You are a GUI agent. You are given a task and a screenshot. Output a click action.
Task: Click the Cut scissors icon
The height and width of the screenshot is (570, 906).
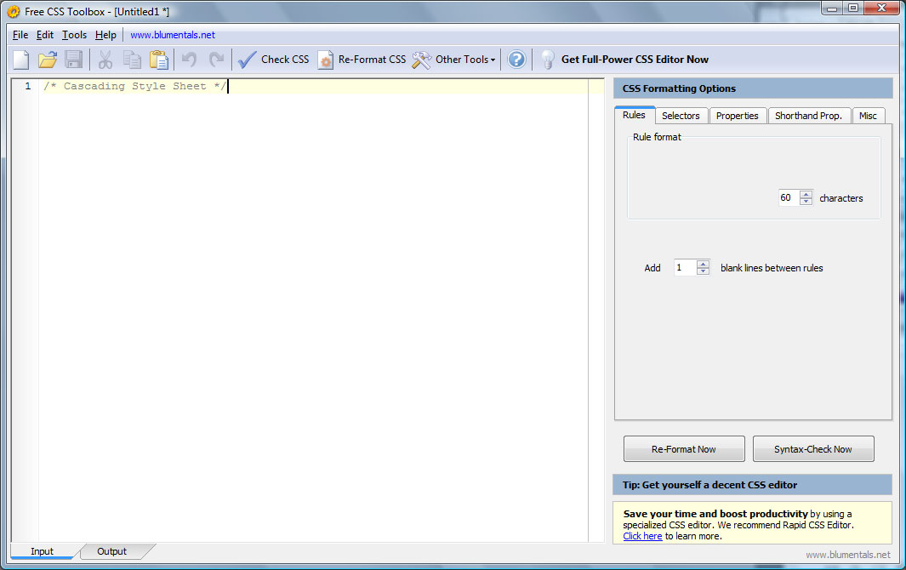click(105, 60)
